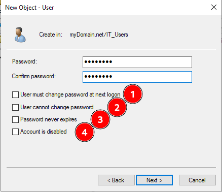Viewport: 222px width, 192px height.
Task: Close the New Object - User dialog
Action: (x=214, y=7)
